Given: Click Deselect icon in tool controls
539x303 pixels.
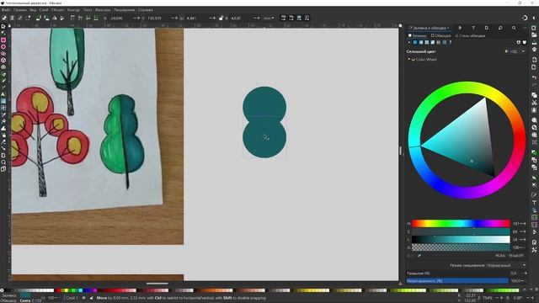Looking at the screenshot, I should tap(20, 18).
